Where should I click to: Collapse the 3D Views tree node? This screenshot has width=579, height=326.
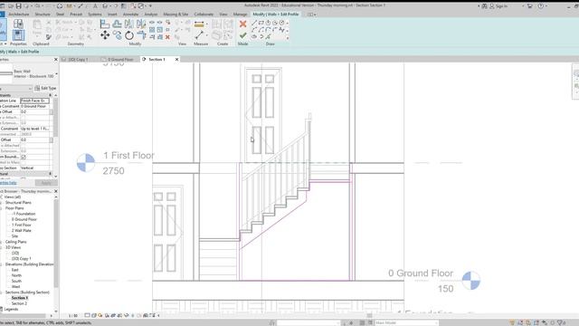[x=2, y=247]
